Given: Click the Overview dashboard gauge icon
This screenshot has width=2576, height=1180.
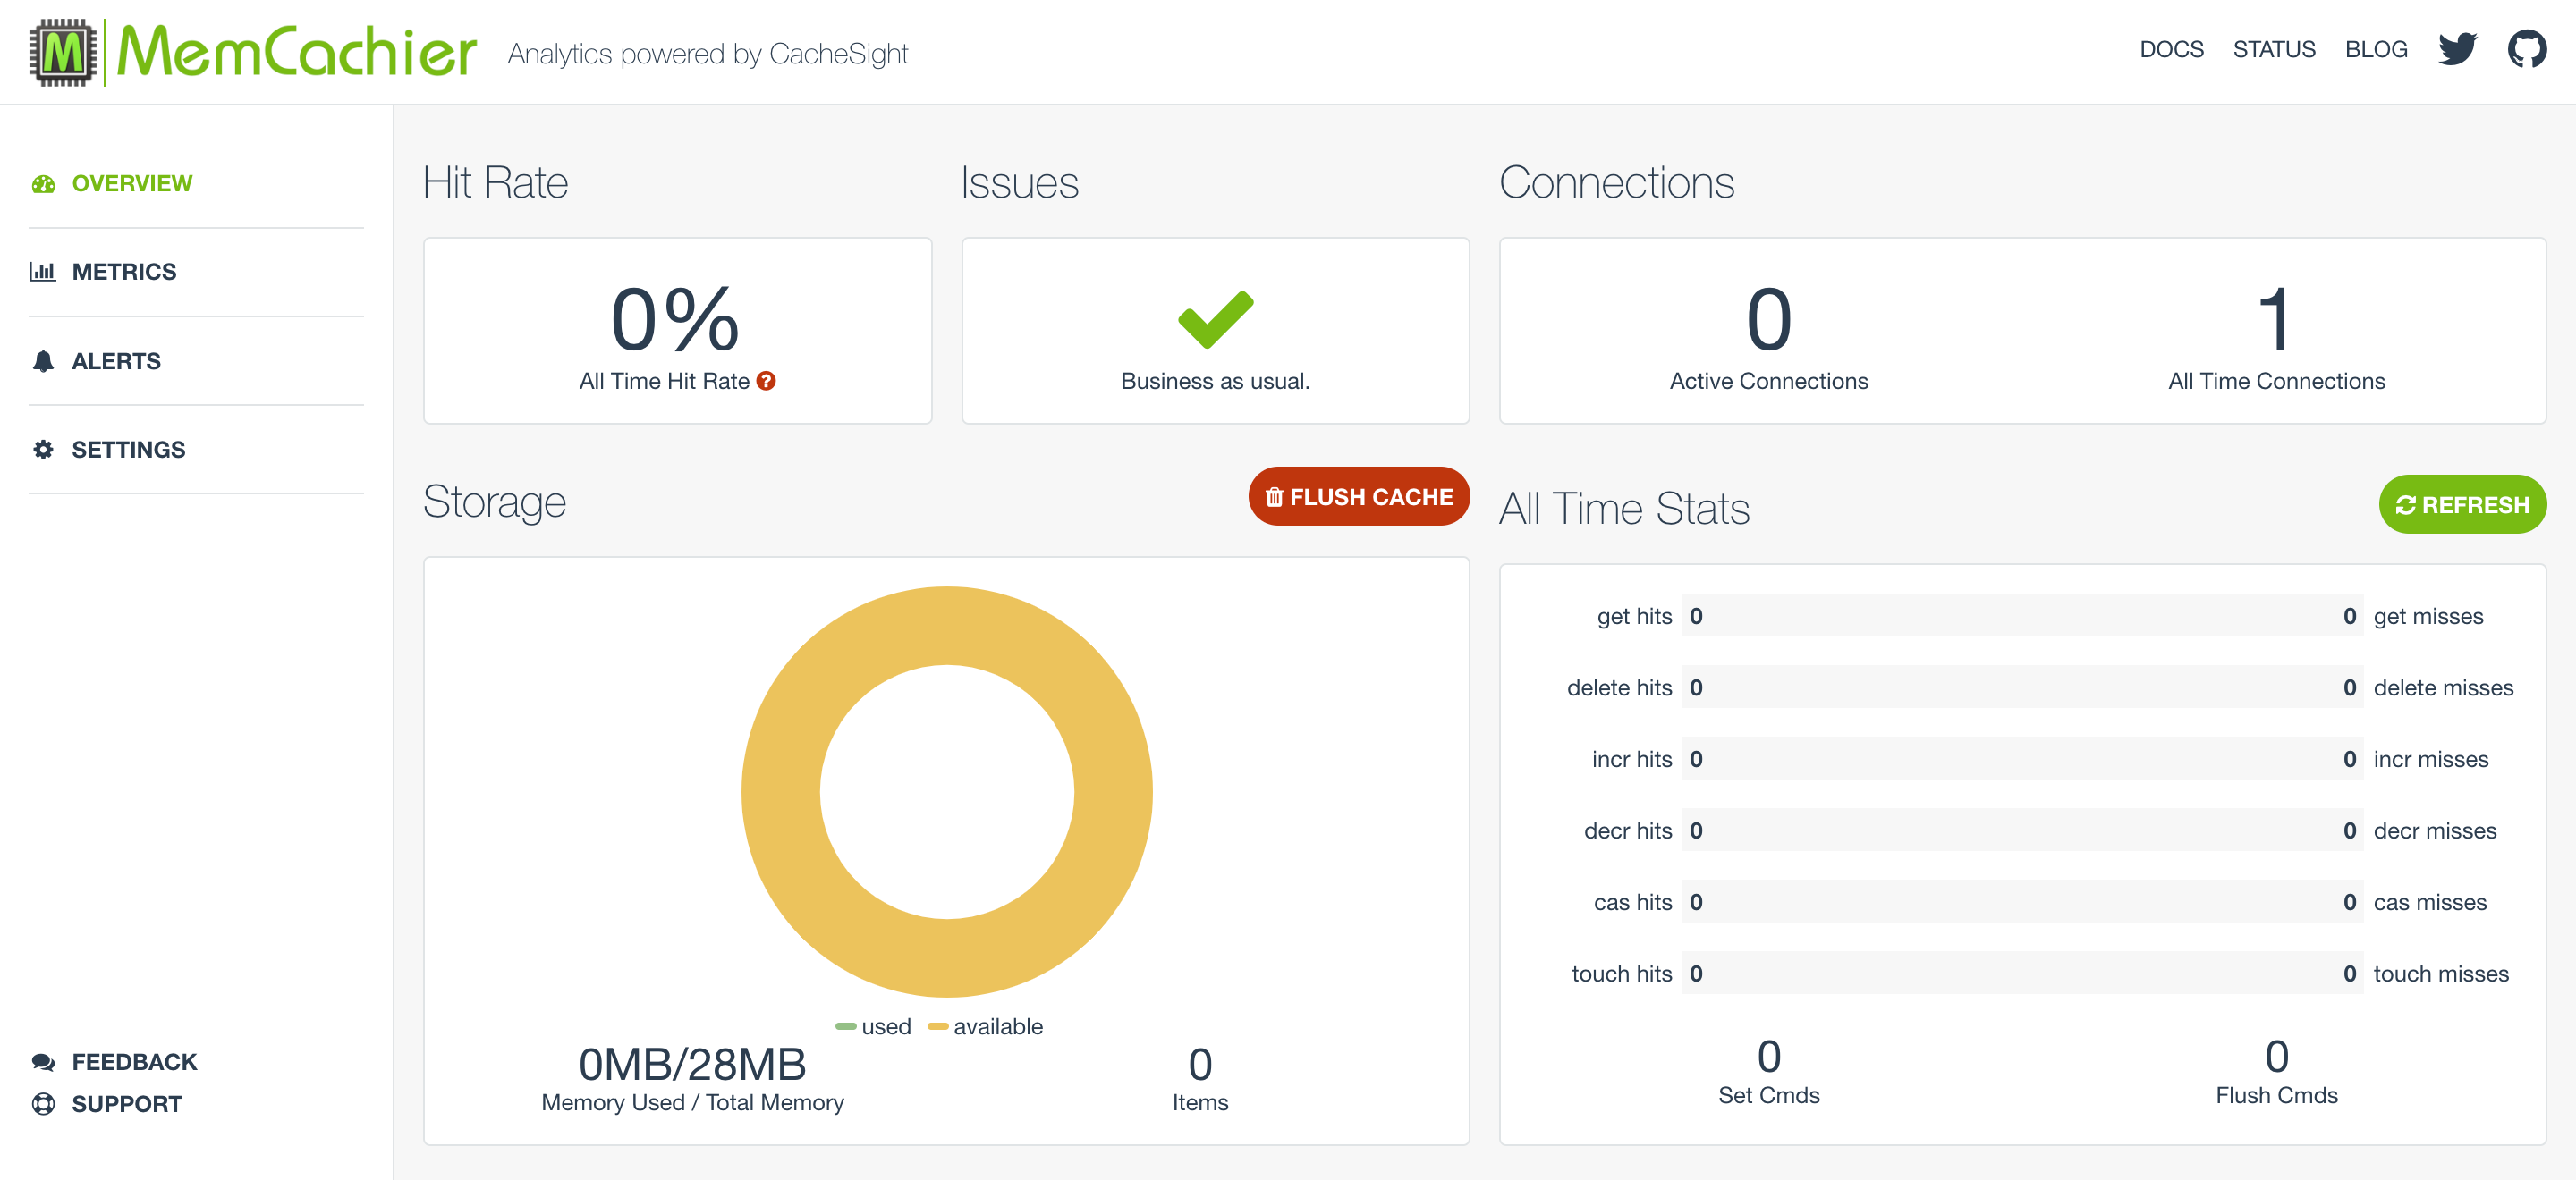Looking at the screenshot, I should pos(43,184).
